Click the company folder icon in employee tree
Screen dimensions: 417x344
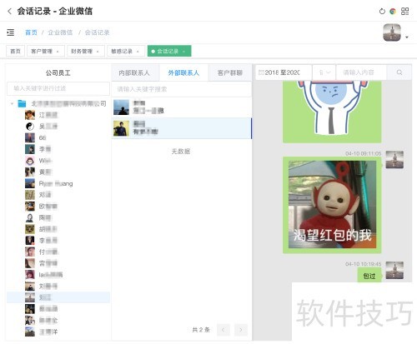[x=22, y=103]
